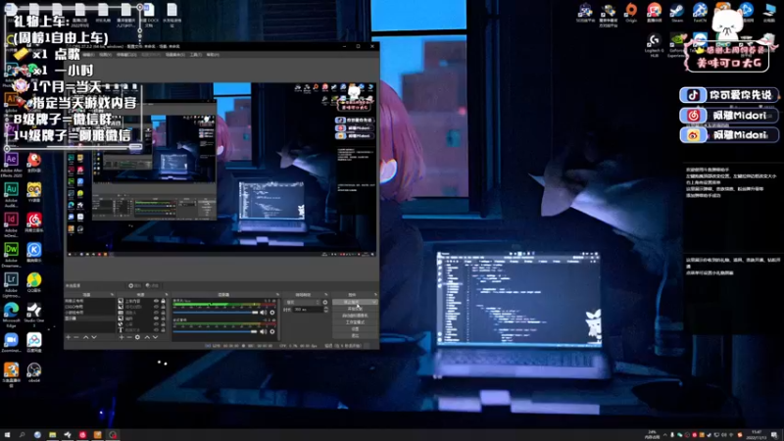
Task: Move the scene up in the Scenes dock
Action: [x=85, y=337]
